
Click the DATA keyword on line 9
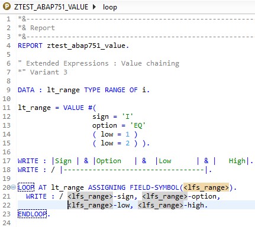point(26,90)
